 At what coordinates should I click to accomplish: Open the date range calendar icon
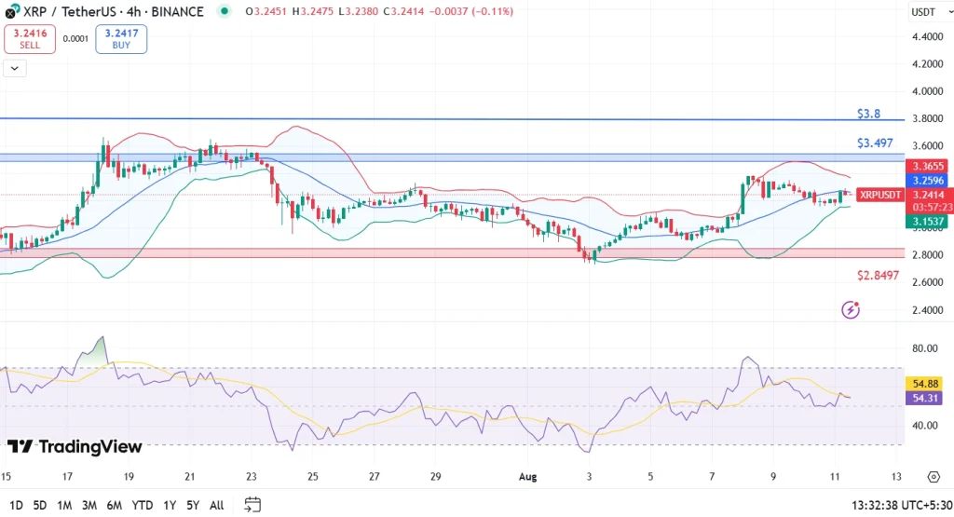[252, 504]
